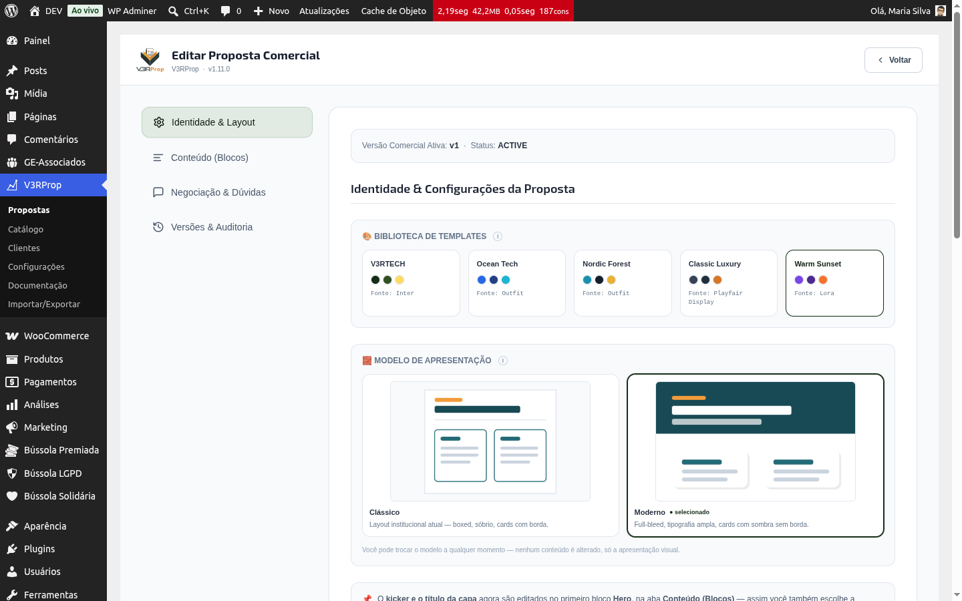Click the info icon beside Modelo de Apresentação
The width and height of the screenshot is (962, 601).
pyautogui.click(x=503, y=361)
